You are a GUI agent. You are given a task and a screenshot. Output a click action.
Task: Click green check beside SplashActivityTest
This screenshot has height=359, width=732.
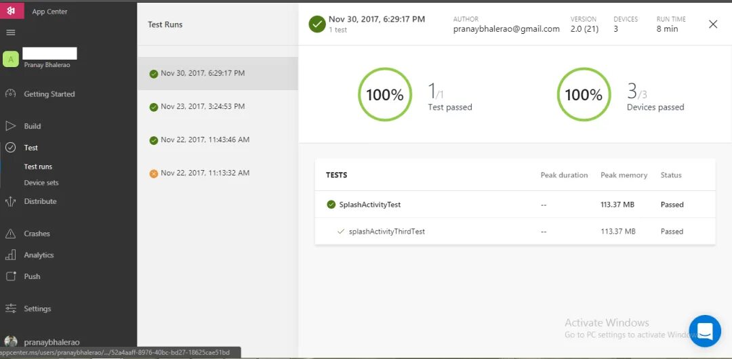click(331, 205)
